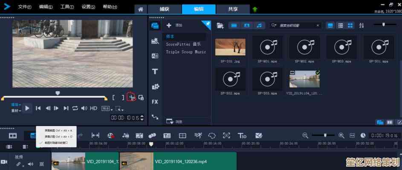
Task: Open the FX filter library
Action: [155, 102]
